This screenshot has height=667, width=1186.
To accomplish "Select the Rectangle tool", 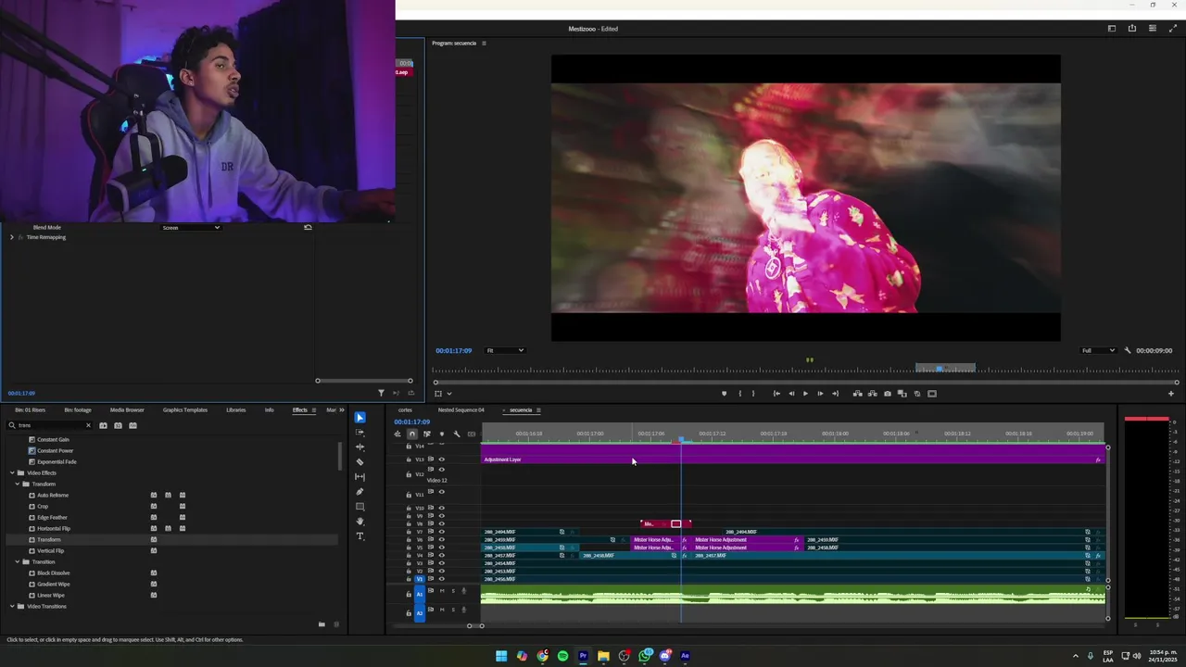I will tap(360, 507).
